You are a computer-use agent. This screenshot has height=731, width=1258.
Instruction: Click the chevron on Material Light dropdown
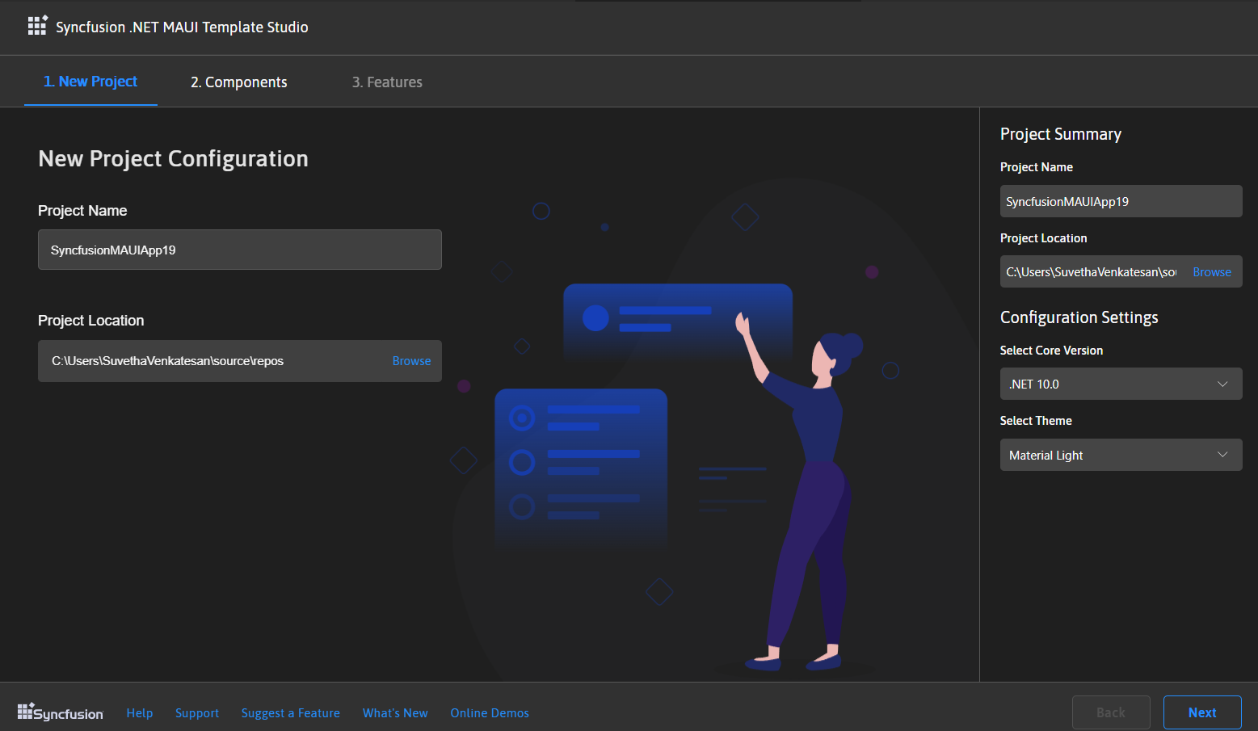click(1222, 455)
